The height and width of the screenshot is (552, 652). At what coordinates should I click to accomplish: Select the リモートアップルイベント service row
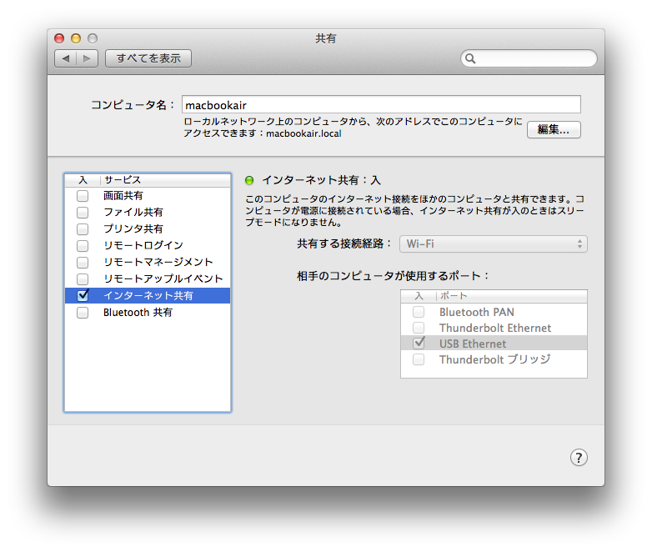click(x=148, y=279)
